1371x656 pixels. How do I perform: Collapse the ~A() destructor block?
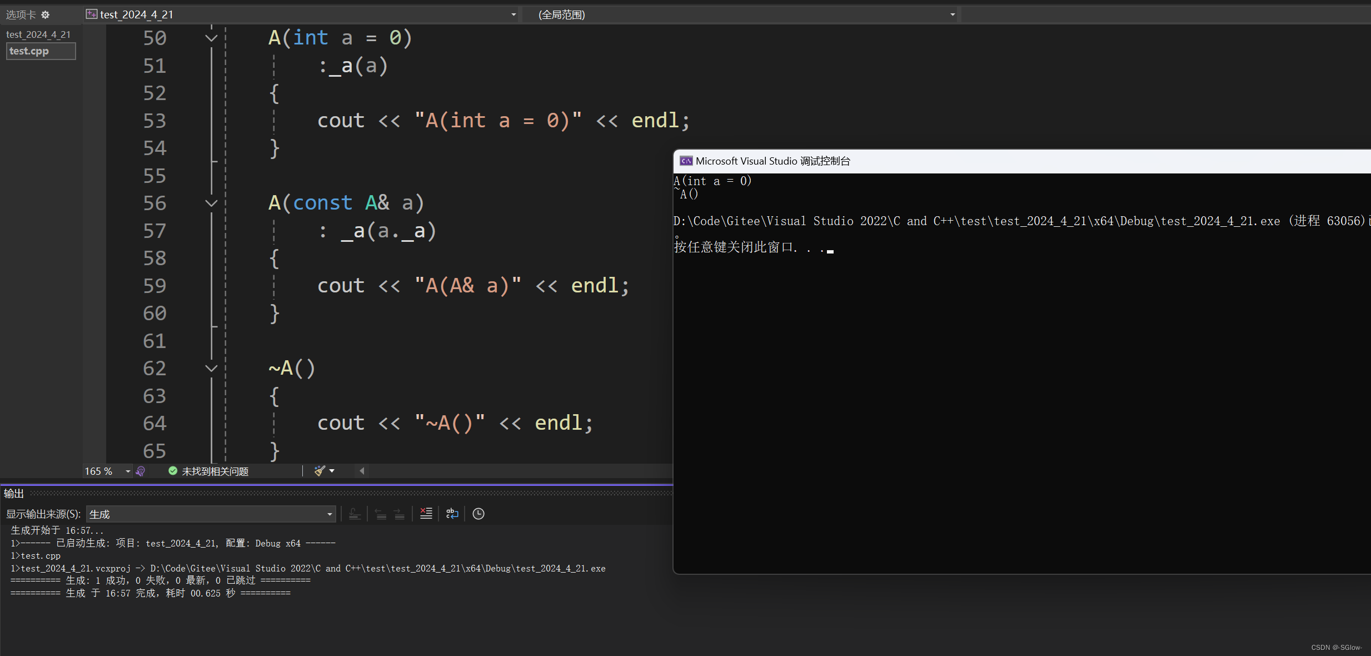[211, 369]
